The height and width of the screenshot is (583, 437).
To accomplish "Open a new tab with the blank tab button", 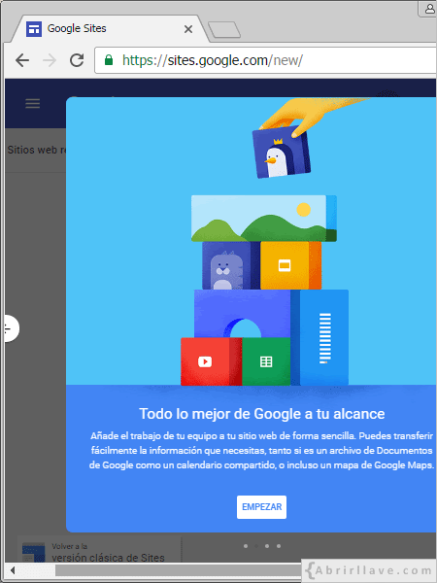I will point(224,30).
